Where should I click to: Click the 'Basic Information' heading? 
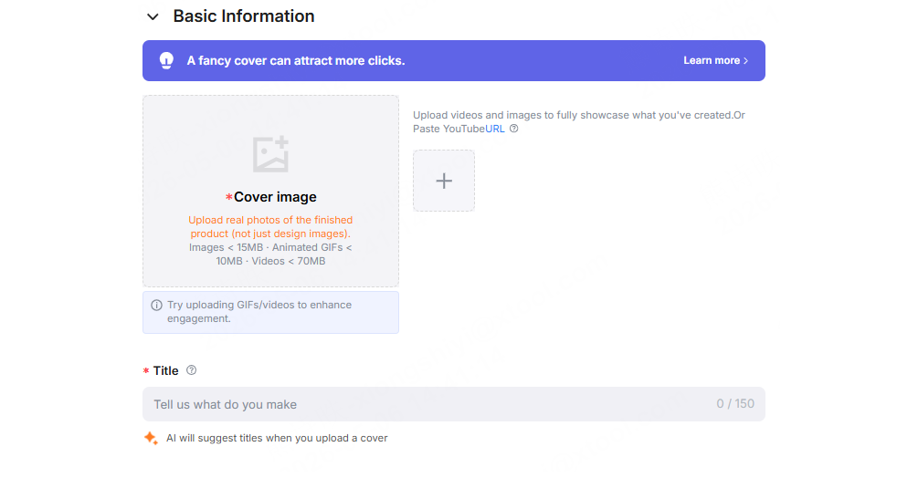click(244, 16)
